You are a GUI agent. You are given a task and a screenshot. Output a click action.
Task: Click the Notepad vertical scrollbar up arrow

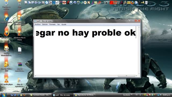click(139, 27)
